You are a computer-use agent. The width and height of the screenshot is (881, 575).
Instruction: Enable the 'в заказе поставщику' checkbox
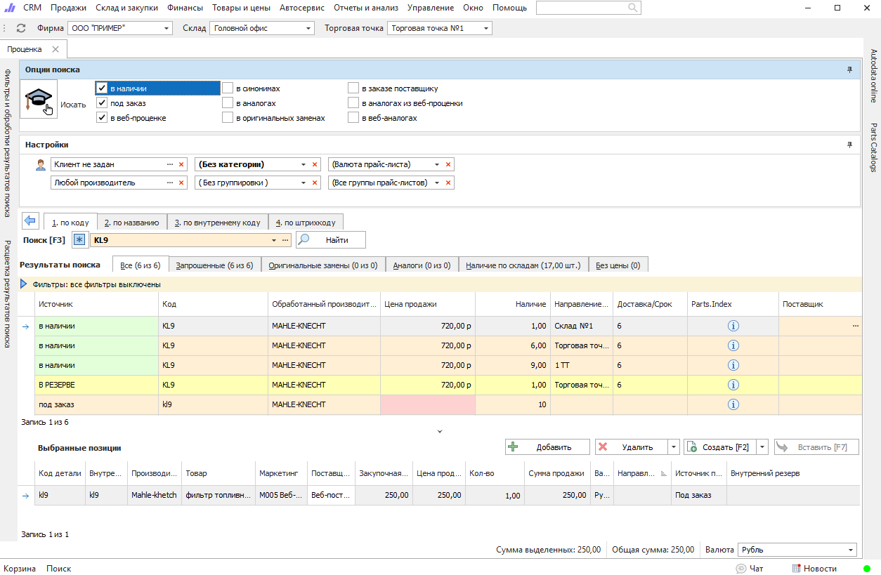coord(353,88)
